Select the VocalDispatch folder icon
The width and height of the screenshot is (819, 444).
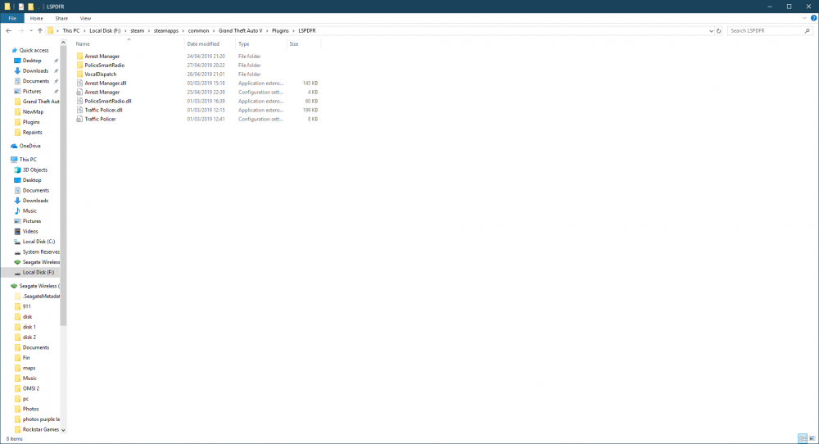click(x=80, y=75)
